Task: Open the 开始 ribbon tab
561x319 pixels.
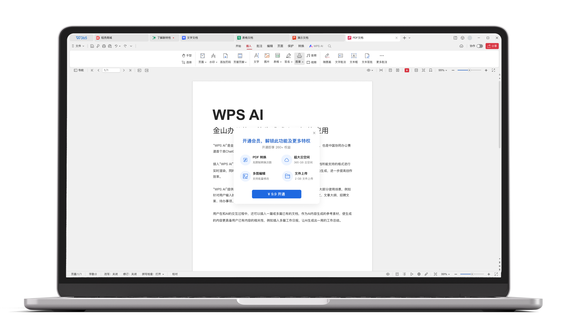Action: tap(238, 46)
